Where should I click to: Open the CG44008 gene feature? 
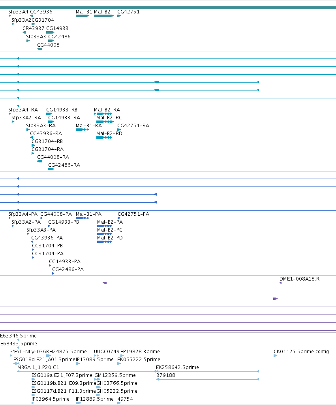pyautogui.click(x=40, y=49)
